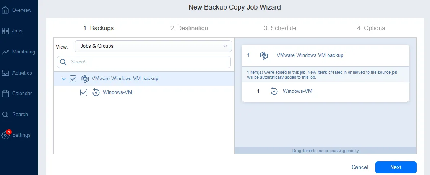Open the Calendar icon in sidebar
430x175 pixels.
5,94
